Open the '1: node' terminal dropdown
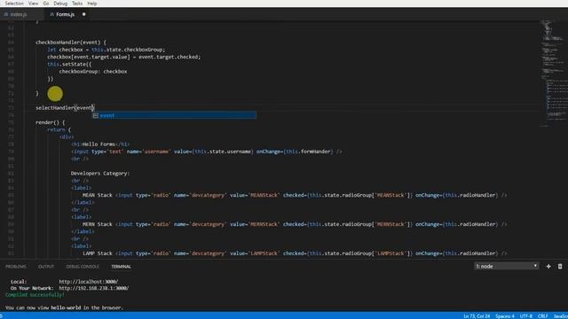The image size is (568, 319). [x=506, y=266]
